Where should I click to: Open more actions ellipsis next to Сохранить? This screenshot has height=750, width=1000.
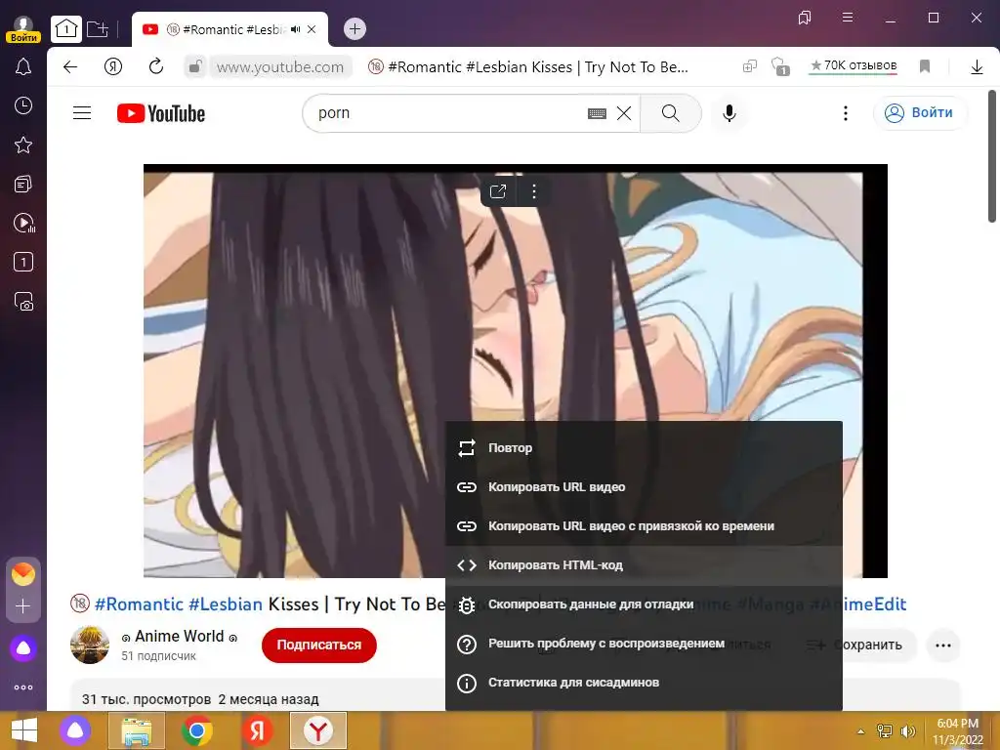point(943,646)
